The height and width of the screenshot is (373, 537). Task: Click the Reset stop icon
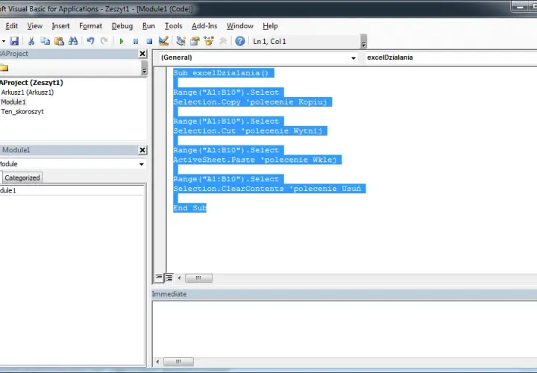coord(149,41)
